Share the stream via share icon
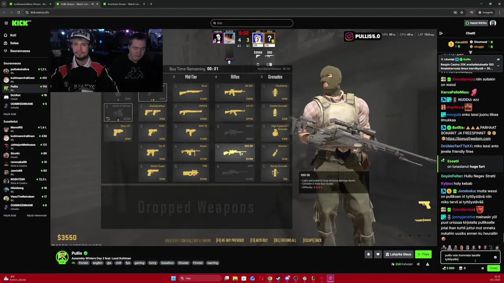Image resolution: width=504 pixels, height=283 pixels. [418, 264]
